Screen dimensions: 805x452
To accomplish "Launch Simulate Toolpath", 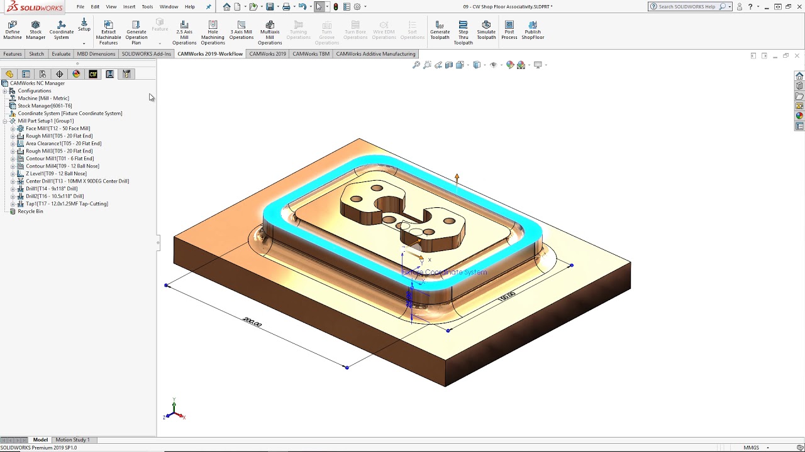I will 486,31.
